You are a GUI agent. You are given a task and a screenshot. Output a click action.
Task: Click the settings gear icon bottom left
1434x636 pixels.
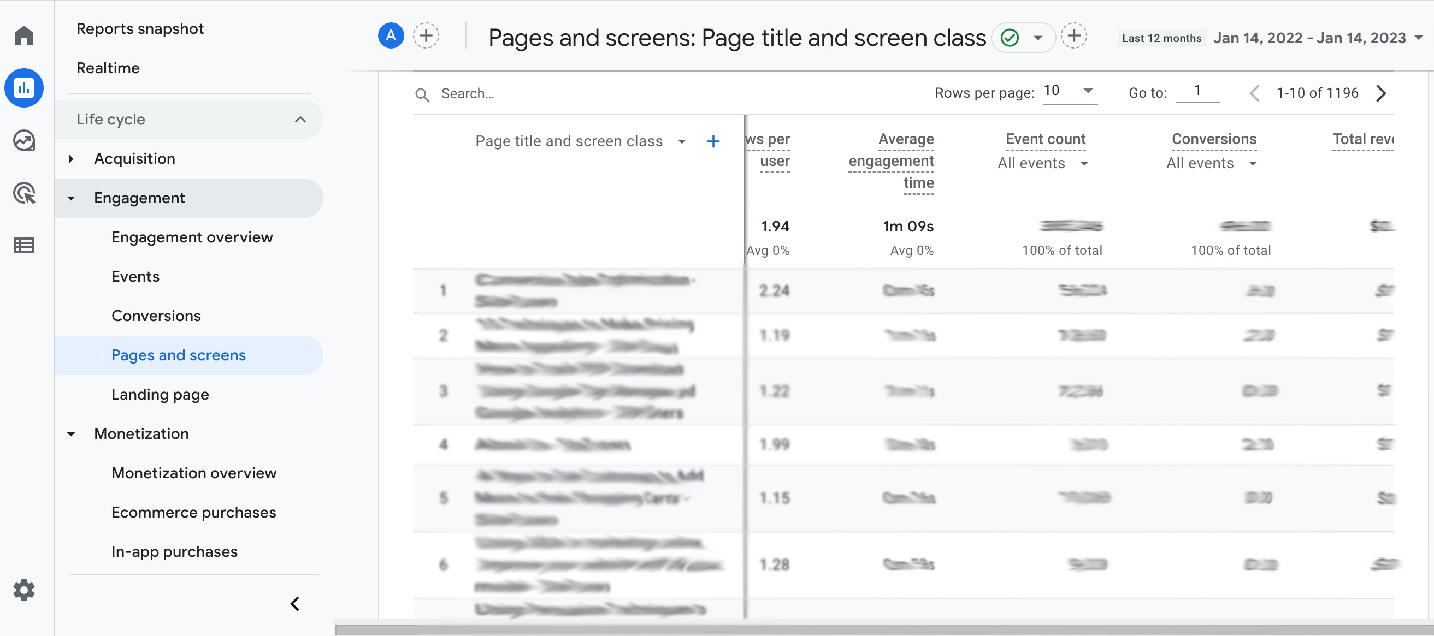point(25,589)
